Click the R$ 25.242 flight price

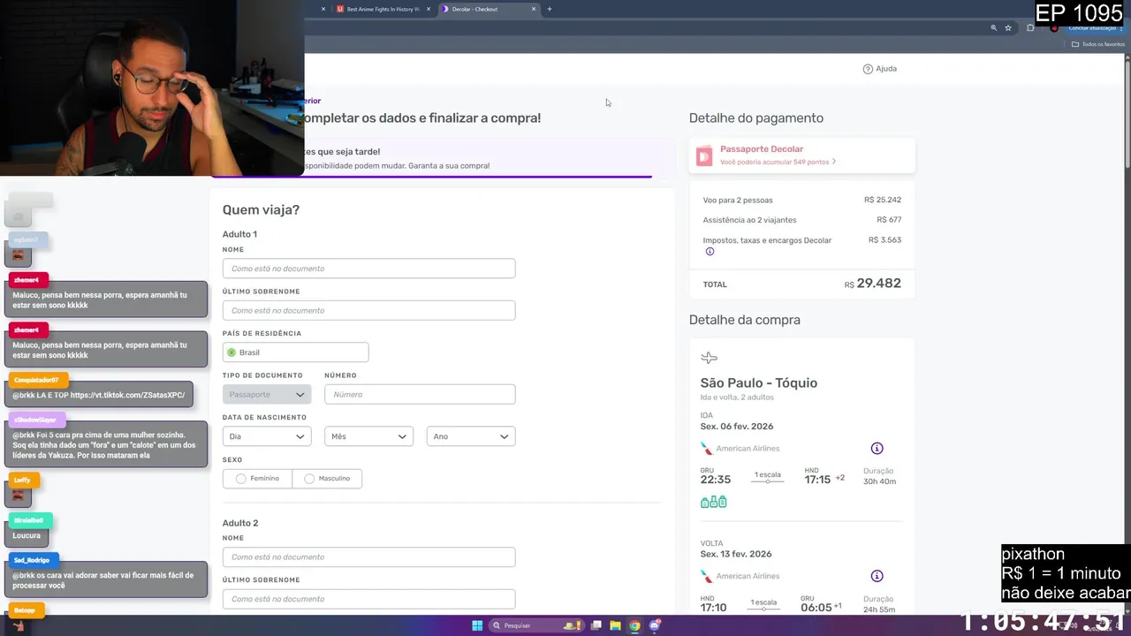point(883,201)
